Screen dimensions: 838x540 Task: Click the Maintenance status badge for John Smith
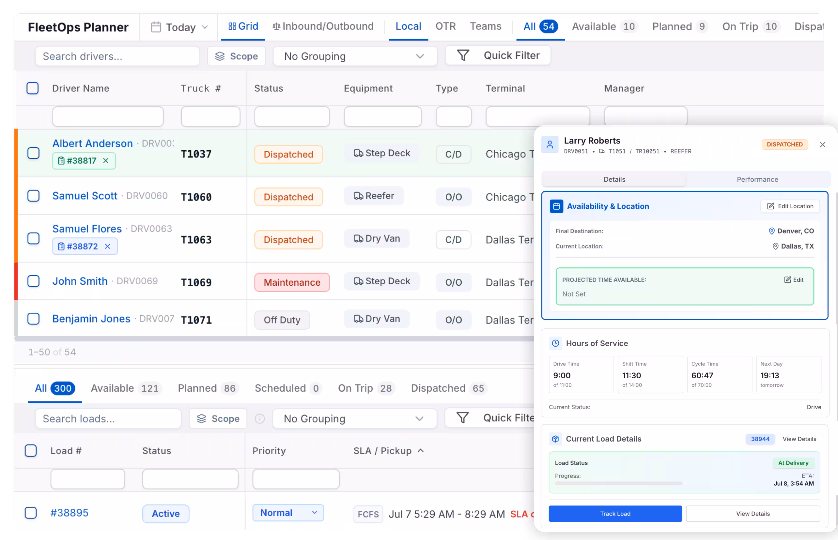292,283
